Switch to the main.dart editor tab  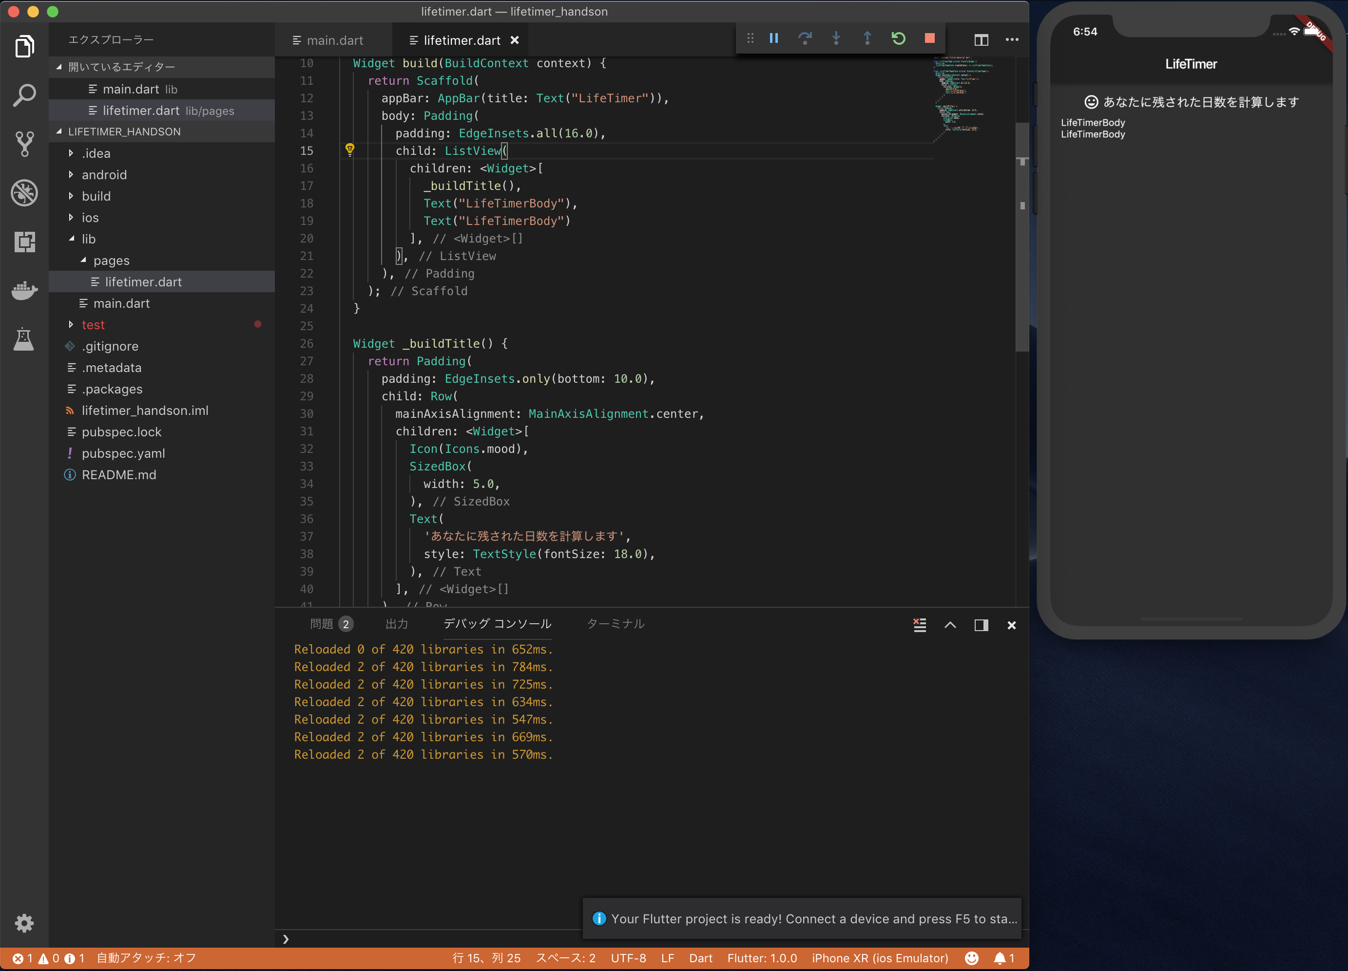(x=333, y=40)
